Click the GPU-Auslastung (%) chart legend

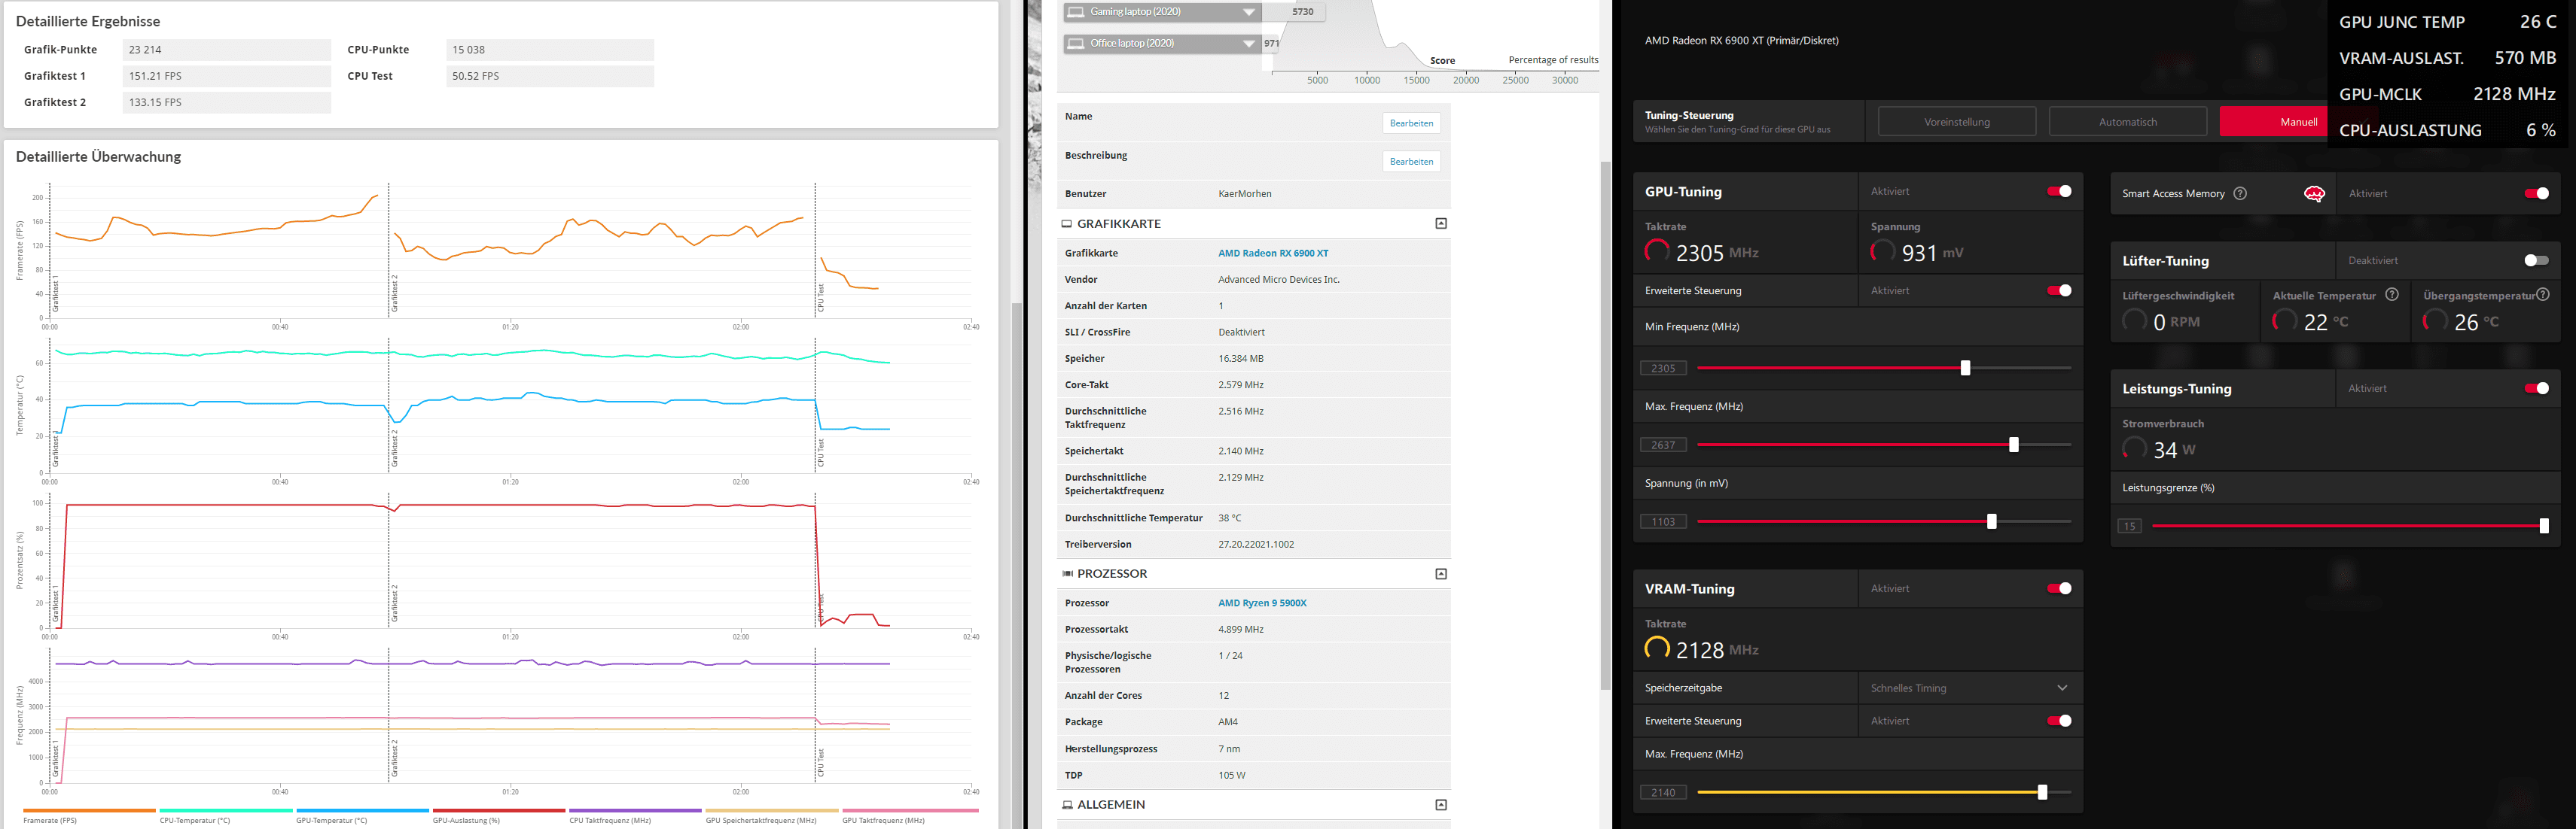tap(498, 816)
